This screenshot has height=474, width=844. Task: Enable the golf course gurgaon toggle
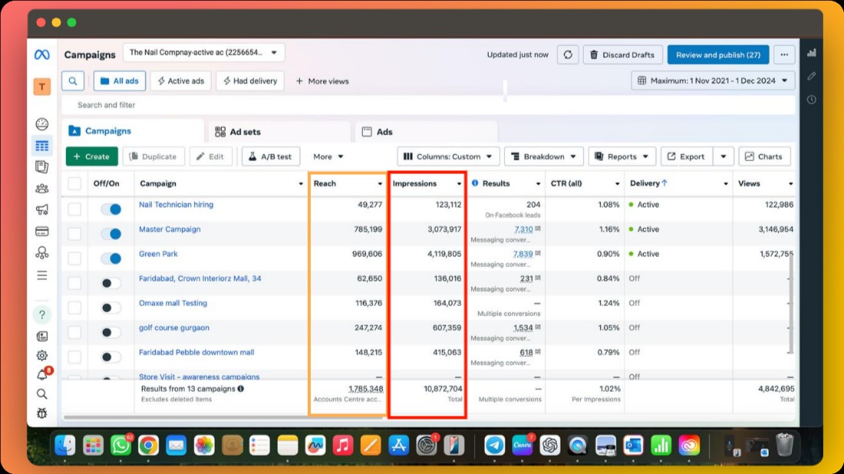[x=111, y=332]
